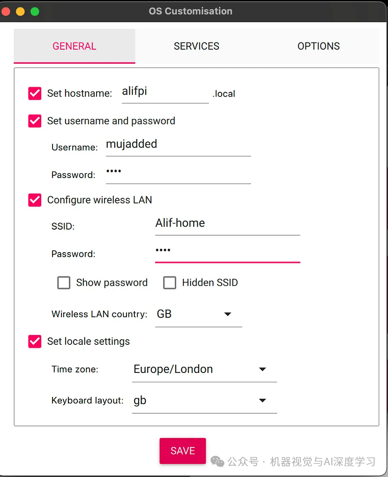This screenshot has width=388, height=477.
Task: Click the green zoom traffic light
Action: click(x=34, y=11)
